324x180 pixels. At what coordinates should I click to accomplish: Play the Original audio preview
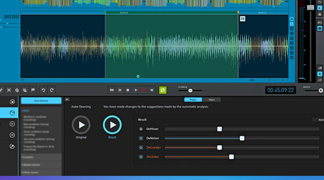click(81, 125)
